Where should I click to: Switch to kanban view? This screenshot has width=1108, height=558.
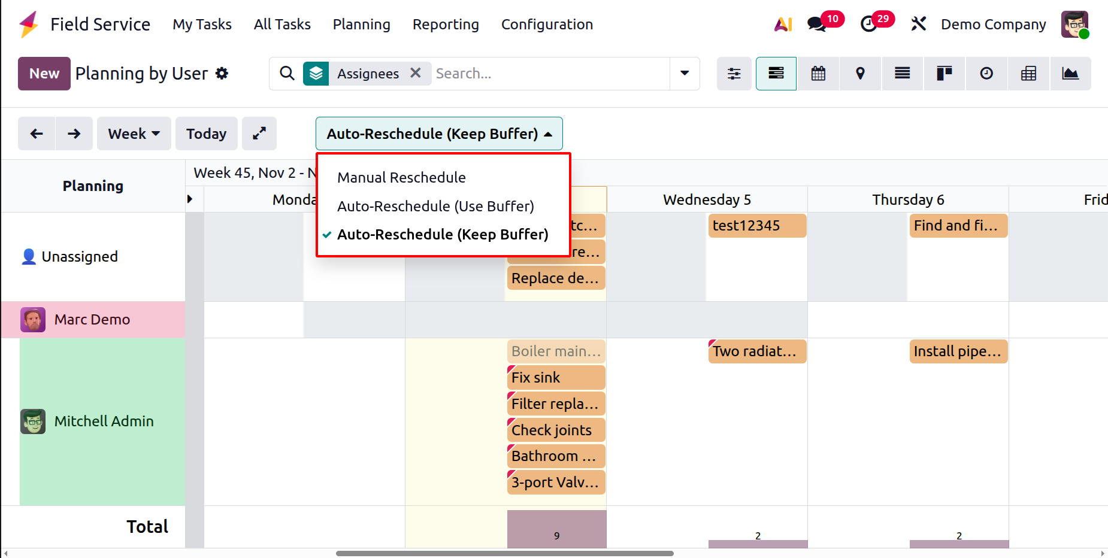pos(944,74)
